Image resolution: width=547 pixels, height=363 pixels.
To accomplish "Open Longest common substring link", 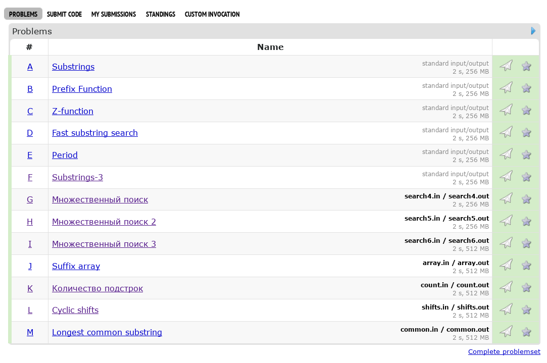I will 107,332.
